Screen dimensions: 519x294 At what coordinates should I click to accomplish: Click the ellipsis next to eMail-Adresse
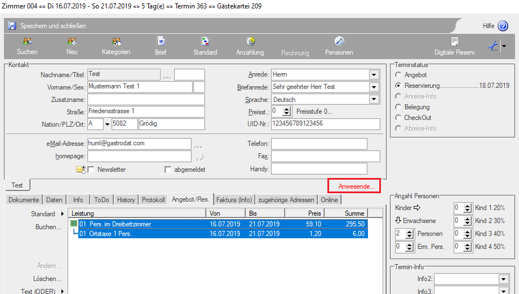pyautogui.click(x=198, y=146)
